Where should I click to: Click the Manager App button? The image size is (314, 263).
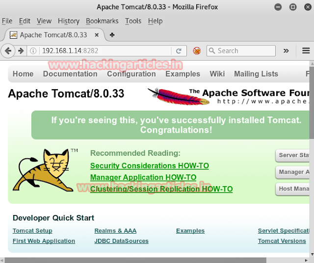point(292,172)
